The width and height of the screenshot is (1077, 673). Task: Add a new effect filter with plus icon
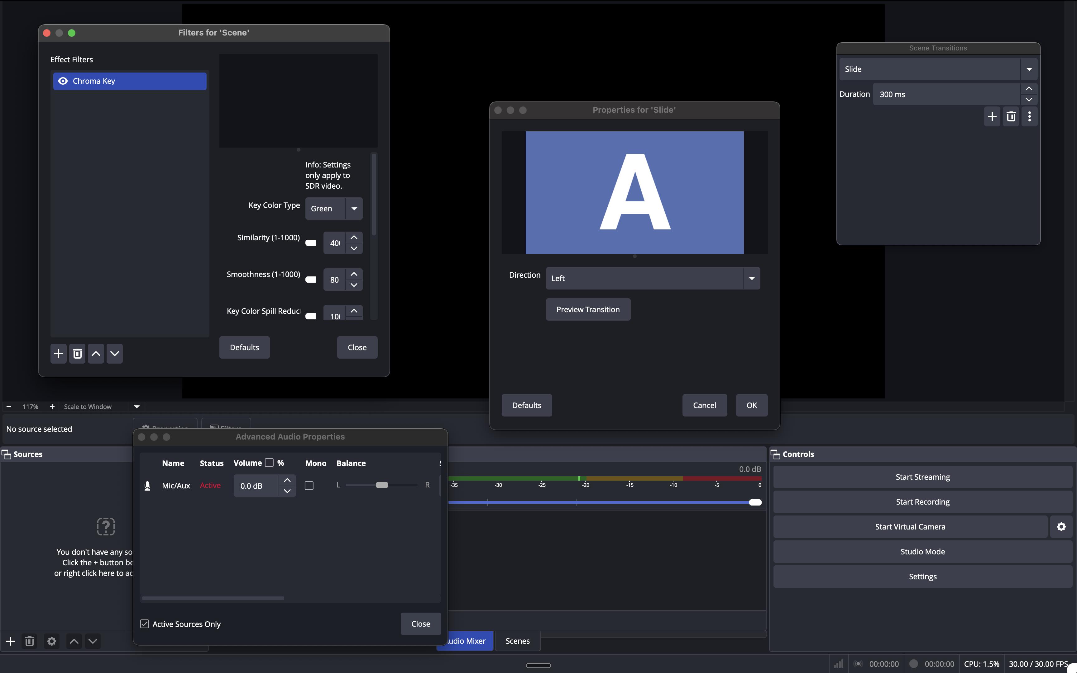pyautogui.click(x=58, y=353)
